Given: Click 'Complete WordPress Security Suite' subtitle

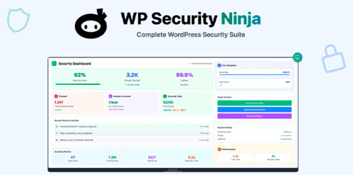Looking at the screenshot, I should point(191,35).
